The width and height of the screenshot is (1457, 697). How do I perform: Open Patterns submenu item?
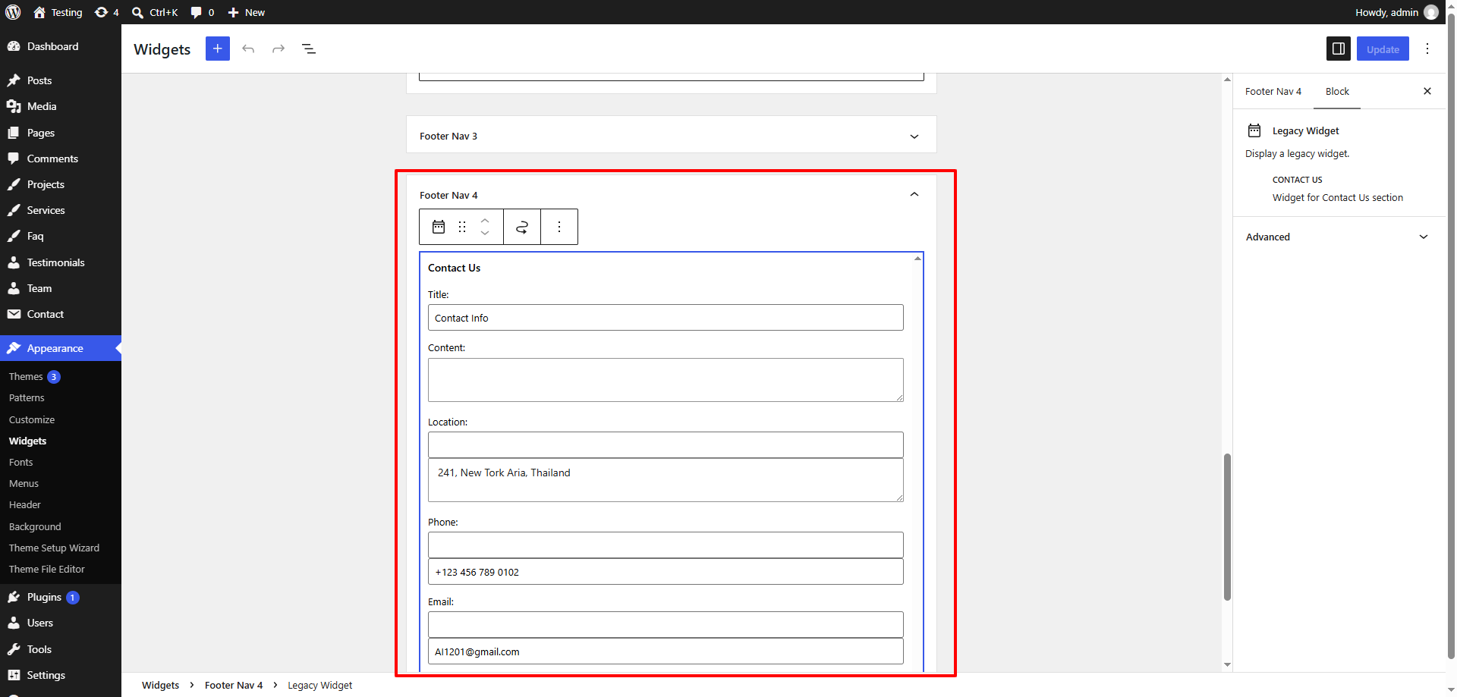tap(27, 397)
